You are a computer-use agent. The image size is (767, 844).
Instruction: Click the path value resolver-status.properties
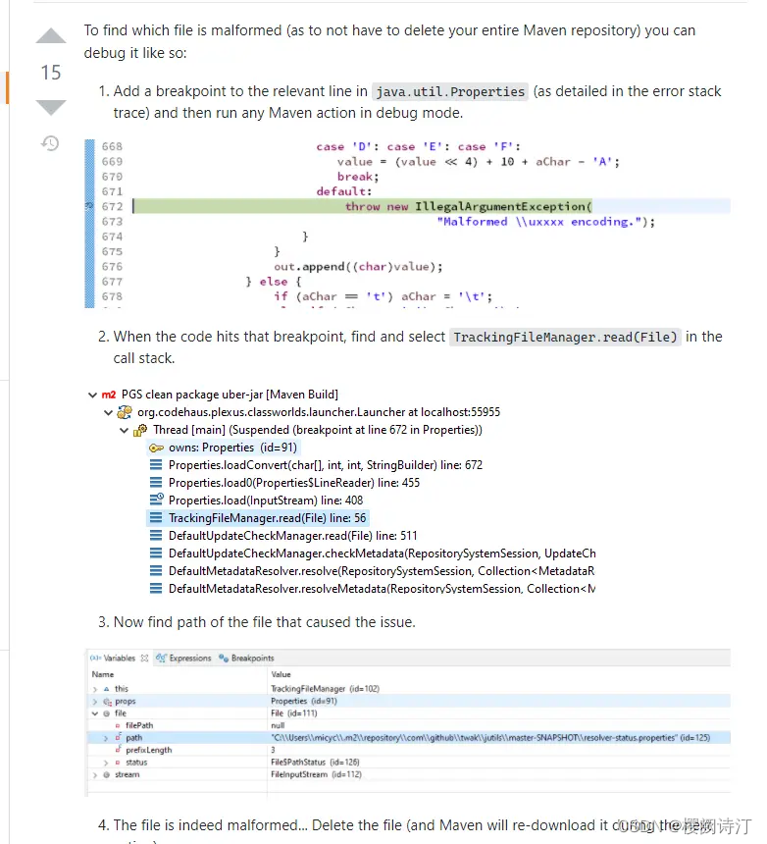click(x=490, y=738)
